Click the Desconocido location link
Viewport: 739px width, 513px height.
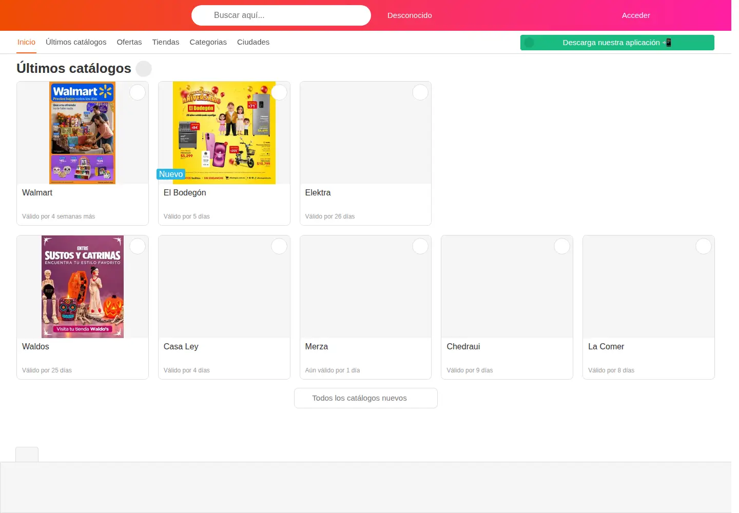point(410,15)
